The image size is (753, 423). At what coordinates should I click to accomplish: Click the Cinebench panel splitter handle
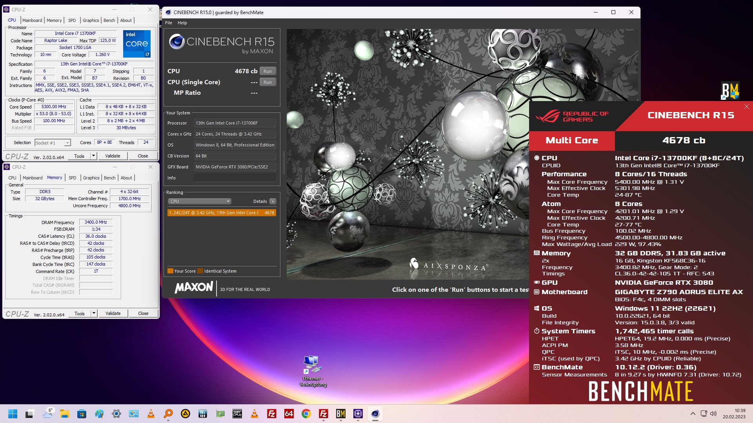(284, 162)
